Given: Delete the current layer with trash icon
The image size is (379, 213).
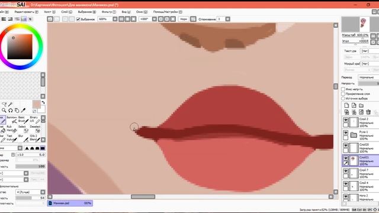Looking at the screenshot, I should tap(368, 112).
